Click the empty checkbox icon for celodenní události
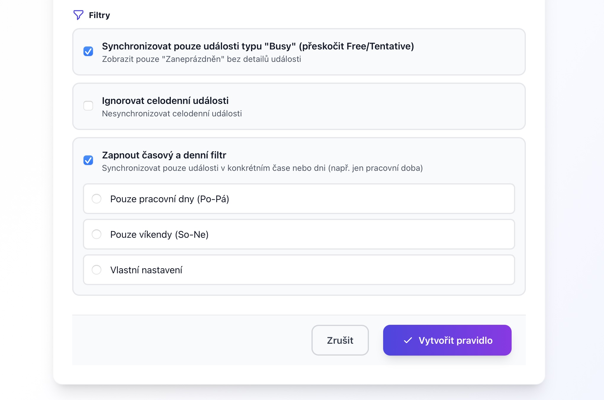 pyautogui.click(x=88, y=106)
